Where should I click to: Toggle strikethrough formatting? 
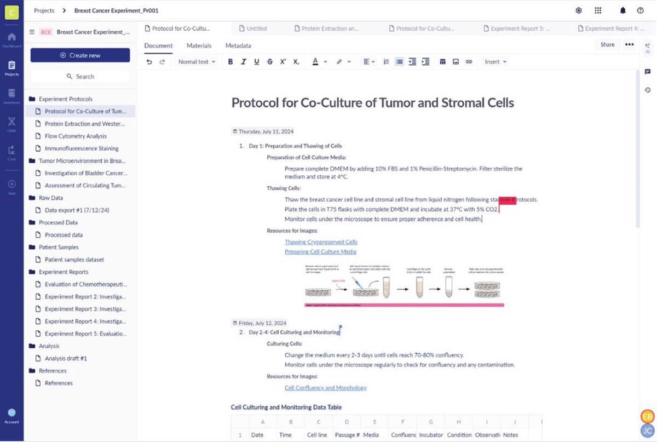pyautogui.click(x=270, y=61)
